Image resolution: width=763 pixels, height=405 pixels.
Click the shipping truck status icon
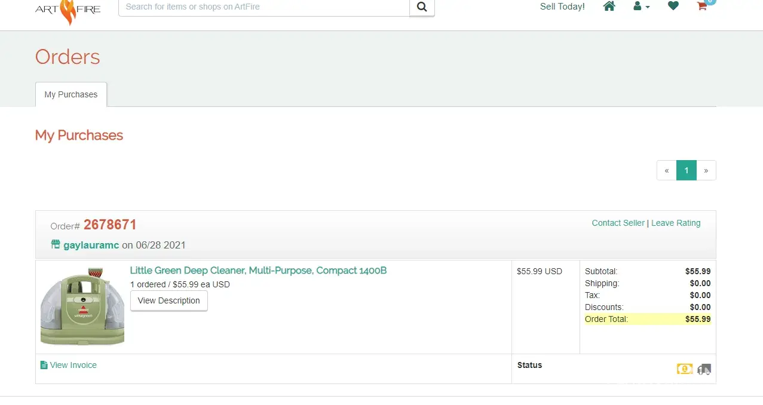pos(704,369)
